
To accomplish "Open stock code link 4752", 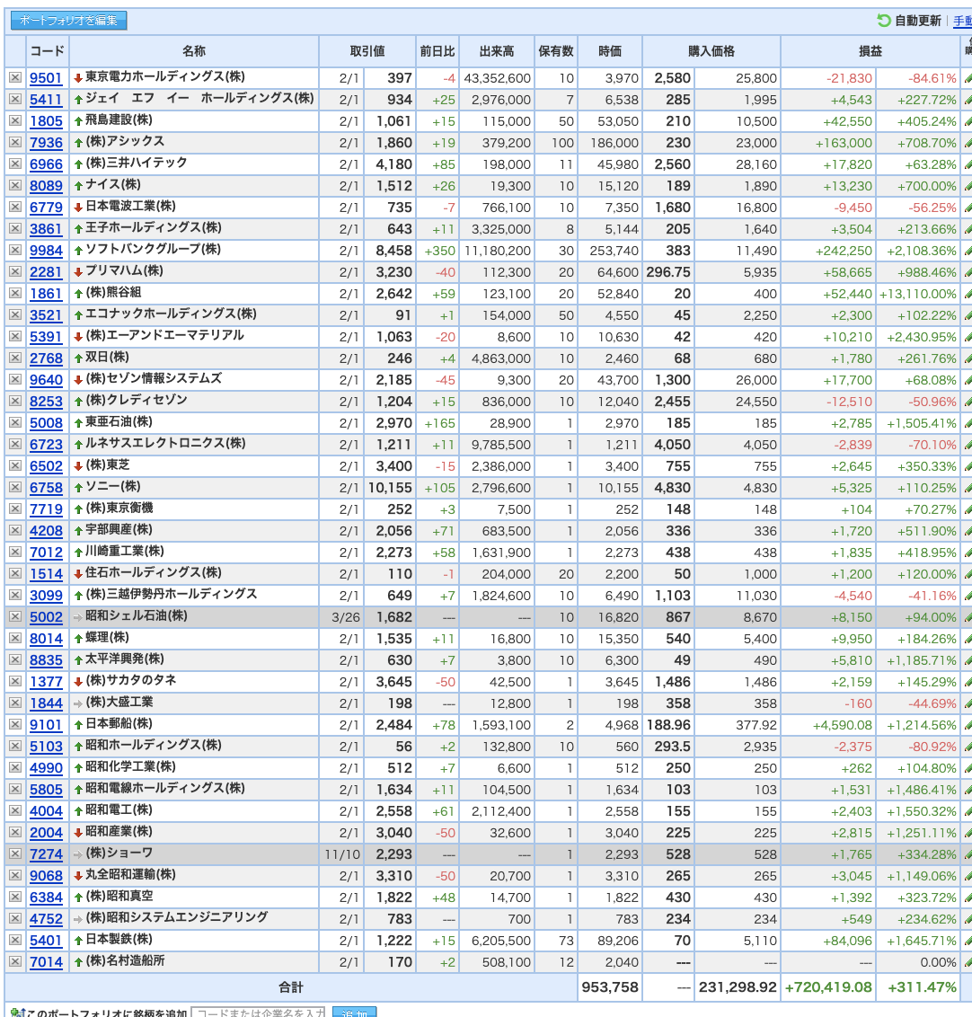I will [46, 919].
